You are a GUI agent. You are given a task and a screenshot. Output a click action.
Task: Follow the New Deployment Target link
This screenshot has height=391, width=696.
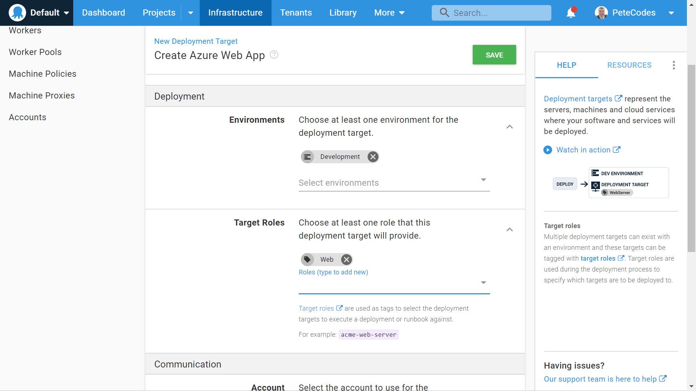pos(196,41)
